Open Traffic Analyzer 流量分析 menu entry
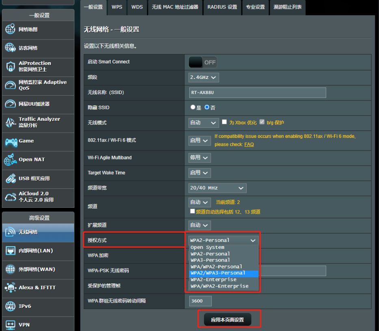This screenshot has height=331, width=379. 38,122
